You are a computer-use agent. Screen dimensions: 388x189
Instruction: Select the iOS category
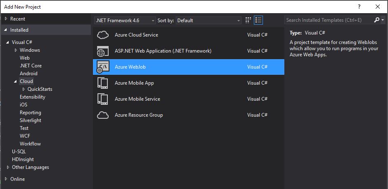point(23,105)
